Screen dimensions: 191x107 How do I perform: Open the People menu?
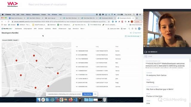44,15
